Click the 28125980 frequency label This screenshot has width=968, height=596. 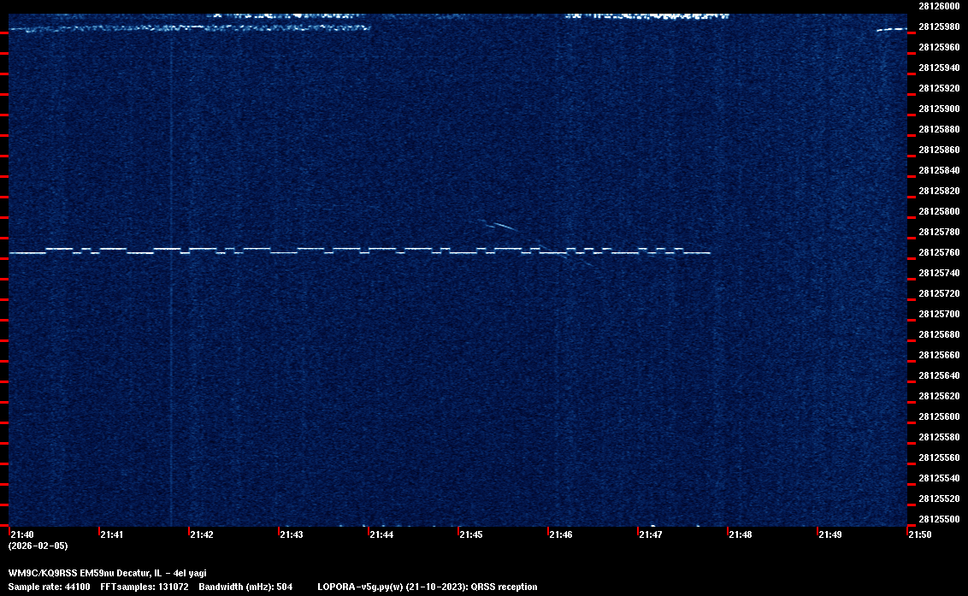938,27
